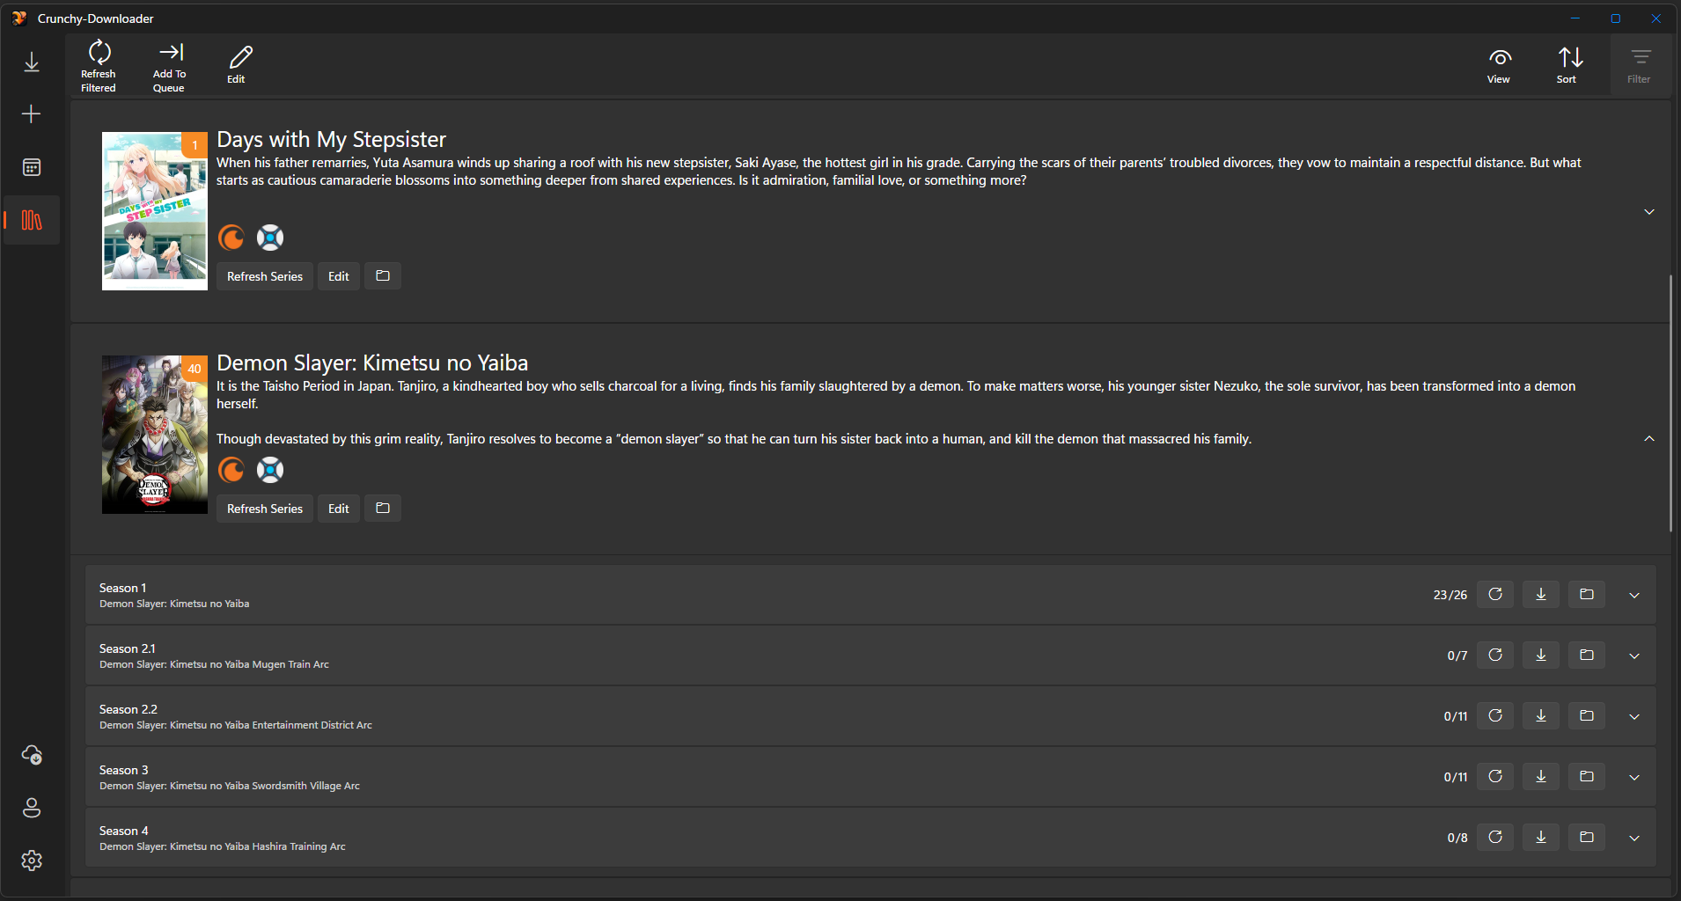Open the settings gear page
Viewport: 1681px width, 901px height.
[x=32, y=861]
